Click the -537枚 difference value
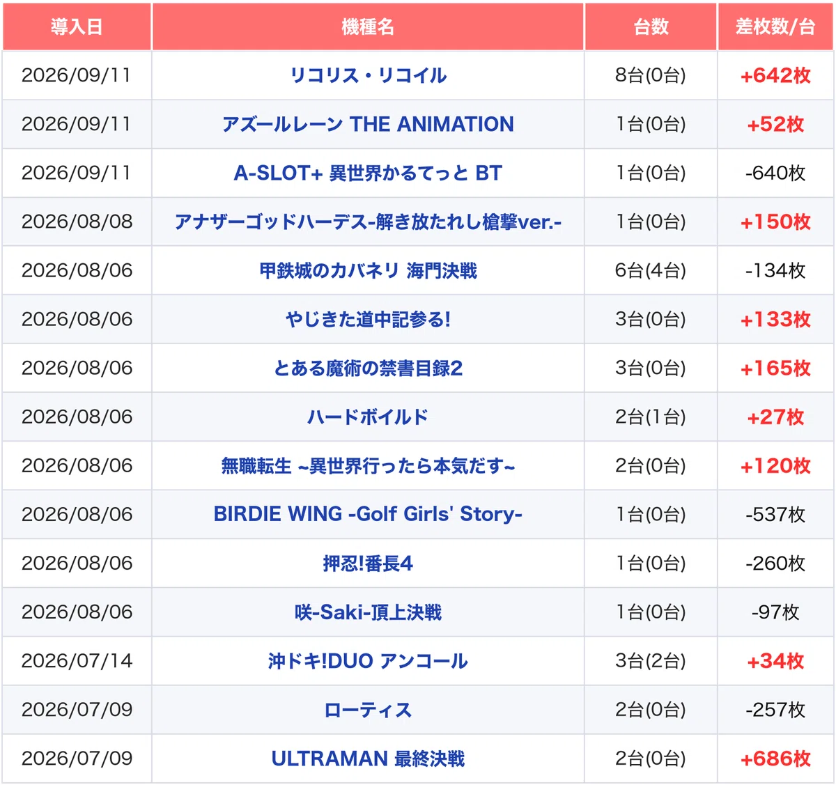Viewport: 836px width, 785px height. point(775,514)
